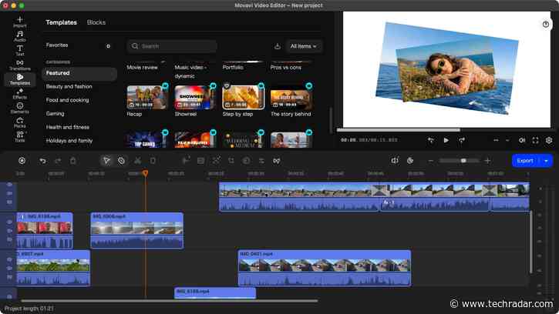The height and width of the screenshot is (314, 559).
Task: Select the Showreel template thumbnail
Action: coord(195,97)
